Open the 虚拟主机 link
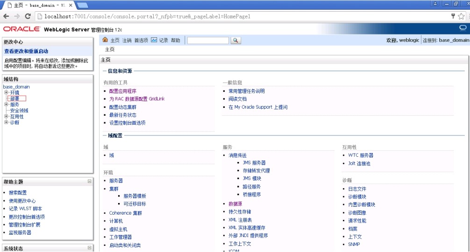Screen dimensions: 470x252 pos(118,229)
